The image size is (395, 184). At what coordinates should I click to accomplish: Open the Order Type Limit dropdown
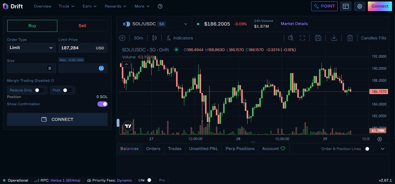[x=31, y=48]
